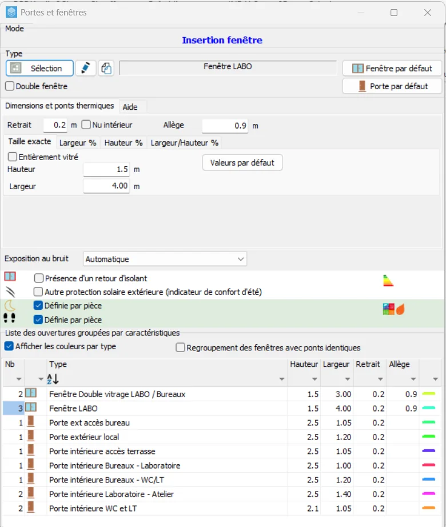Click the Portes et fenêtres app icon
Screen dimensions: 446x527
point(11,13)
